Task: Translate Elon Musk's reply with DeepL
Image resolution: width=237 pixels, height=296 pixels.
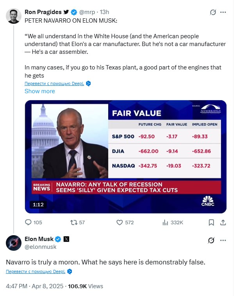Action: coord(36,271)
